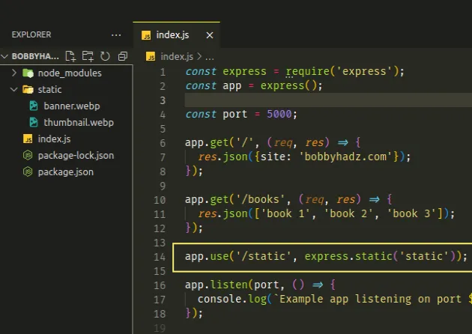Open thumbnail.webp from the static folder
The image size is (472, 334).
tap(79, 123)
